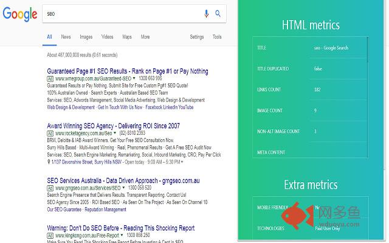The height and width of the screenshot is (243, 389).
Task: Click phone number 1300 858 250
Action: point(138,235)
